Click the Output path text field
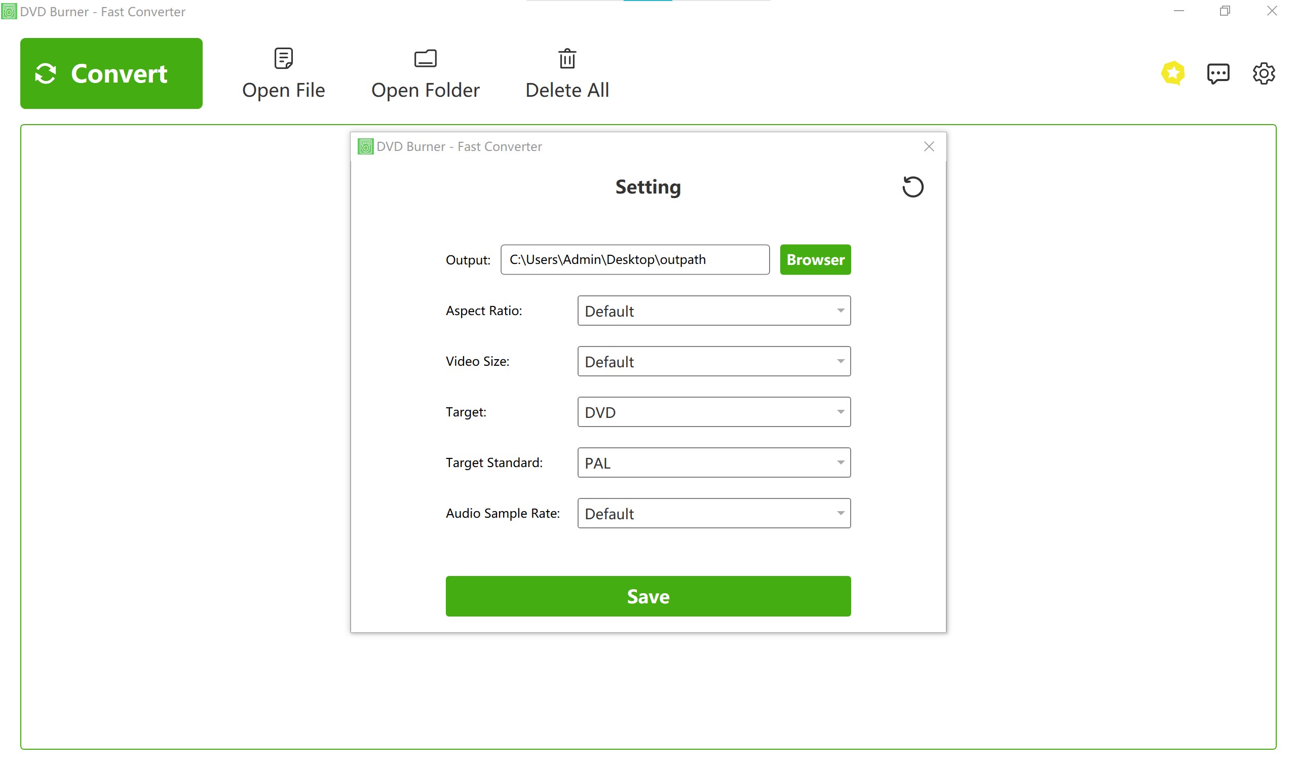 coord(634,259)
